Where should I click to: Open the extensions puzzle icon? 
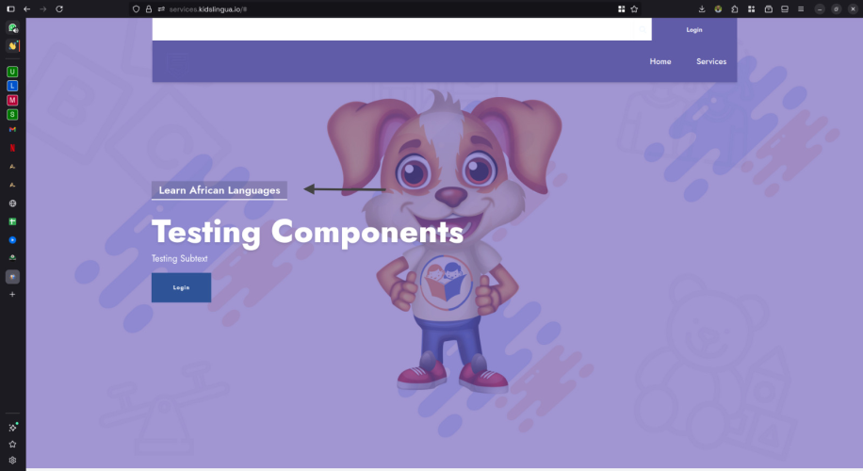coord(735,8)
